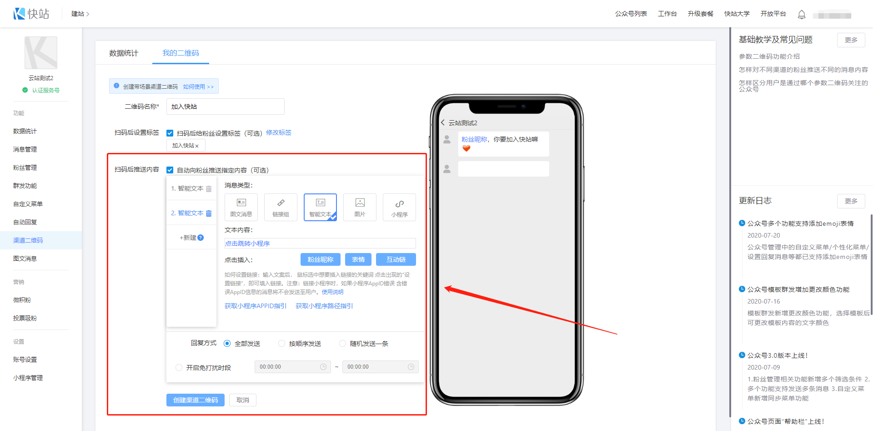Click the help icon next to 新建
The width and height of the screenshot is (873, 431).
[x=201, y=238]
